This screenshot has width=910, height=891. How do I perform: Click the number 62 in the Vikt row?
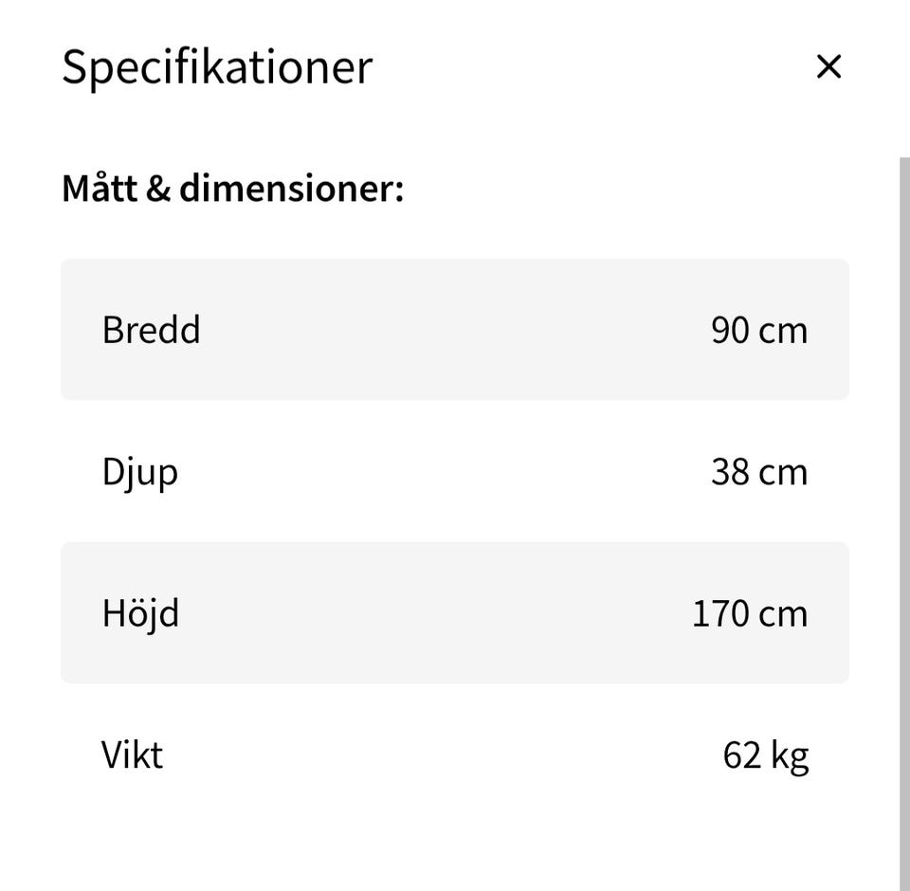point(740,755)
